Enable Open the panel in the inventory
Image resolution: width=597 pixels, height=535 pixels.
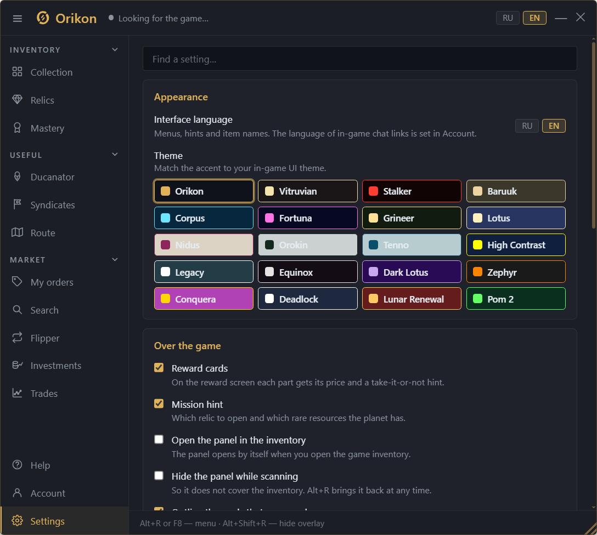point(159,440)
